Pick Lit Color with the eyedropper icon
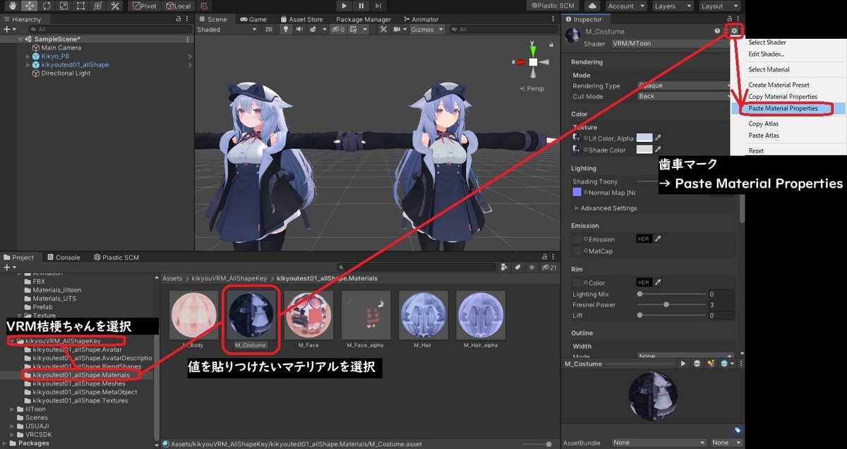 point(659,138)
